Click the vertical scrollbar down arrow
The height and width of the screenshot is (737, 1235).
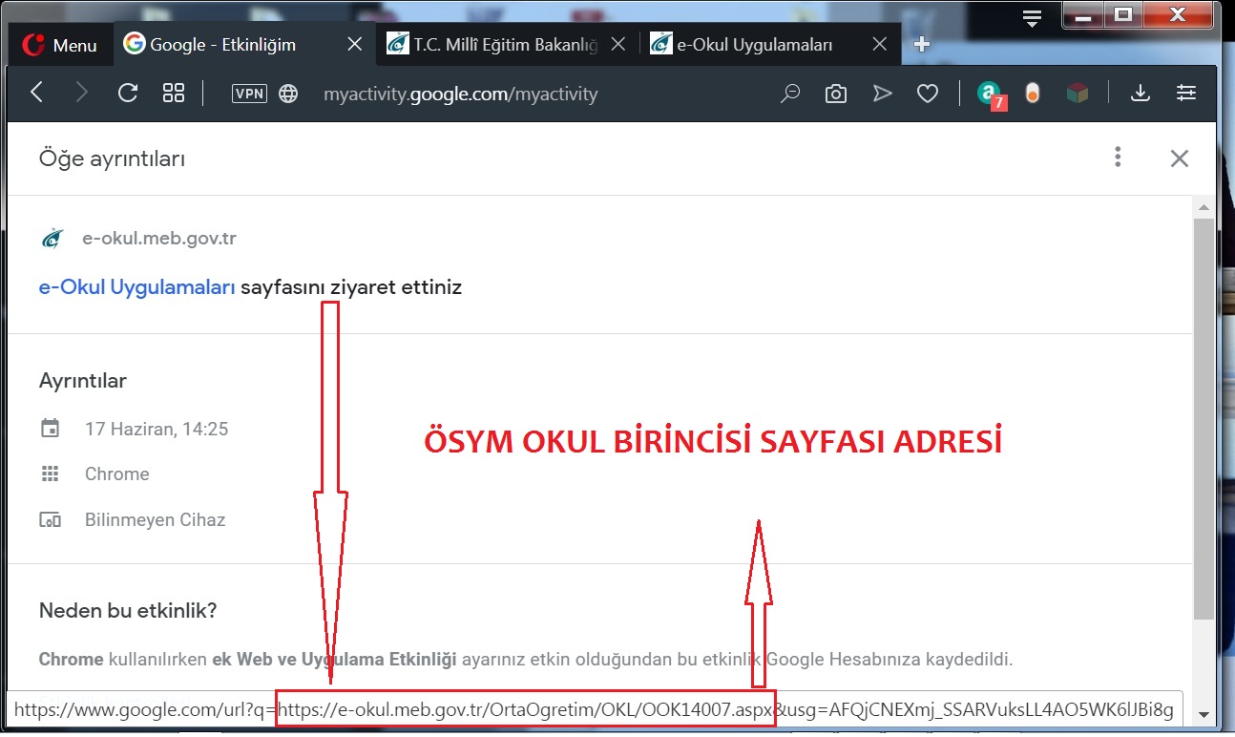click(x=1204, y=714)
